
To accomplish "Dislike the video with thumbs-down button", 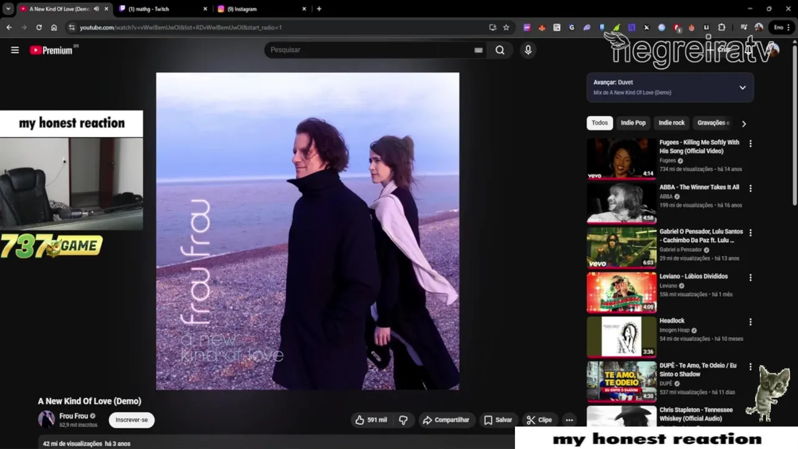I will point(403,420).
